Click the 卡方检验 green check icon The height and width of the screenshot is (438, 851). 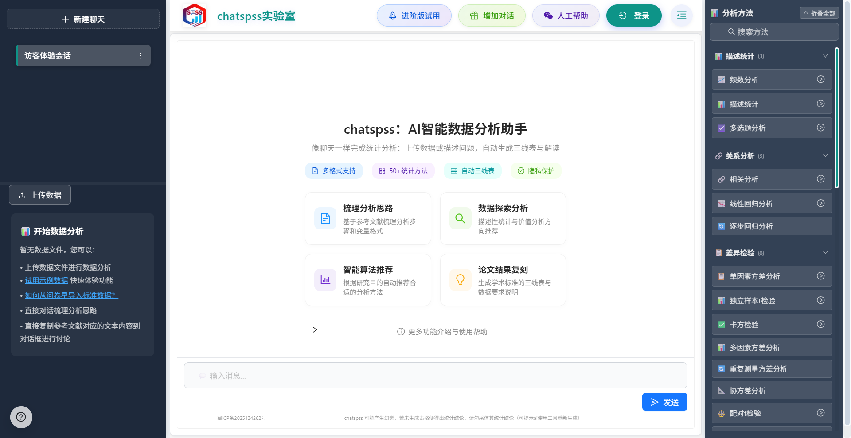(x=722, y=325)
